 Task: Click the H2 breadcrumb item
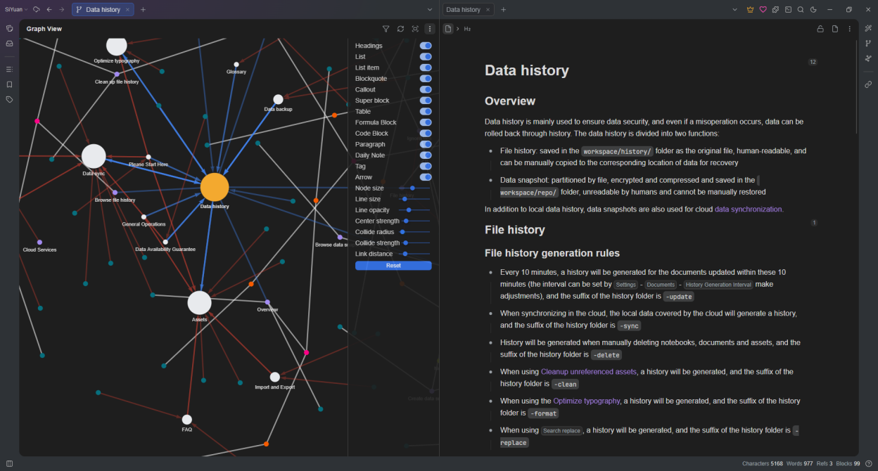click(467, 29)
